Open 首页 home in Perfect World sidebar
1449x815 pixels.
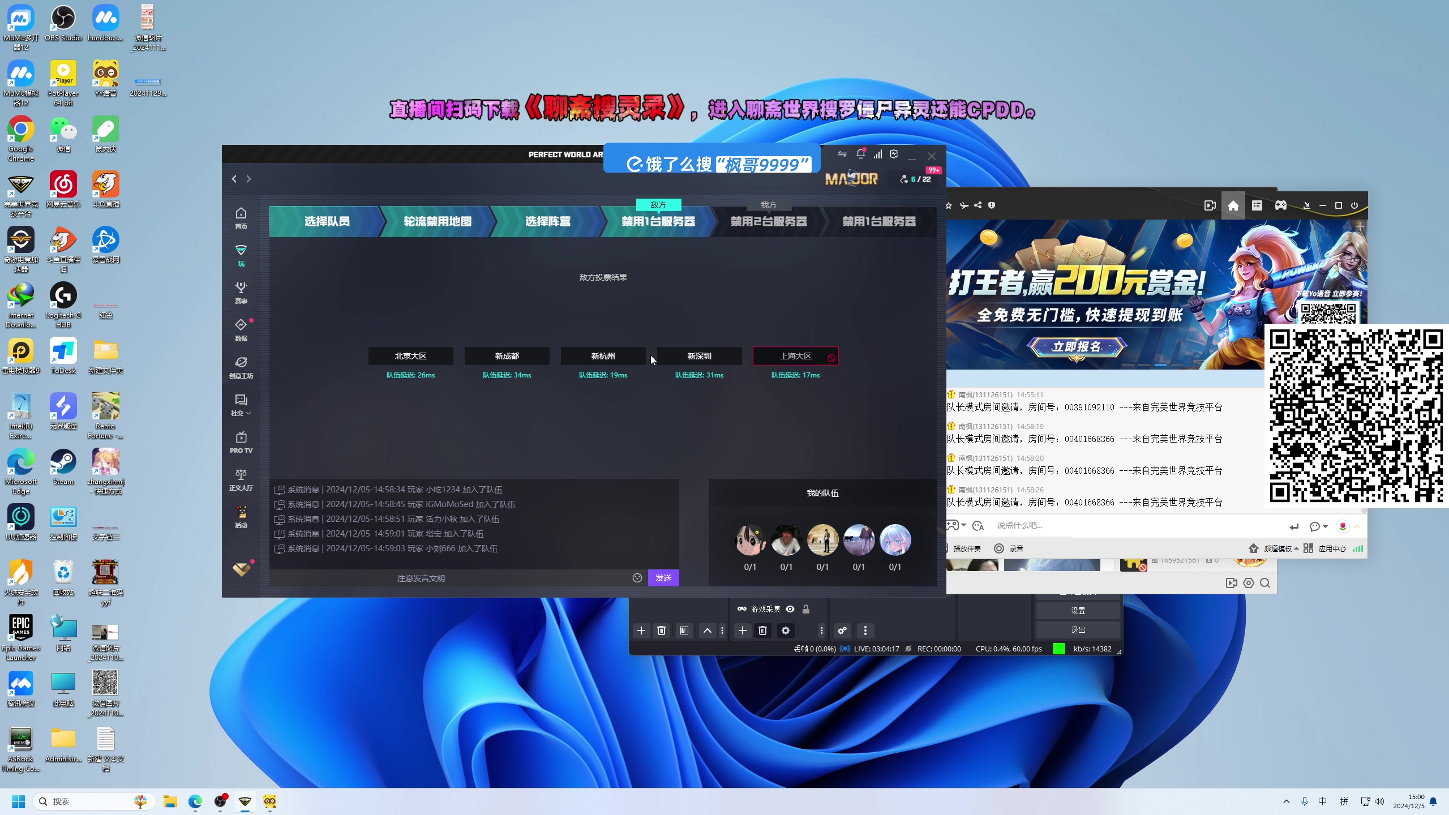point(241,218)
